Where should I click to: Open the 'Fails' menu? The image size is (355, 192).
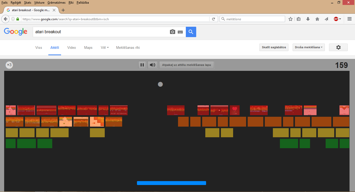[4, 3]
